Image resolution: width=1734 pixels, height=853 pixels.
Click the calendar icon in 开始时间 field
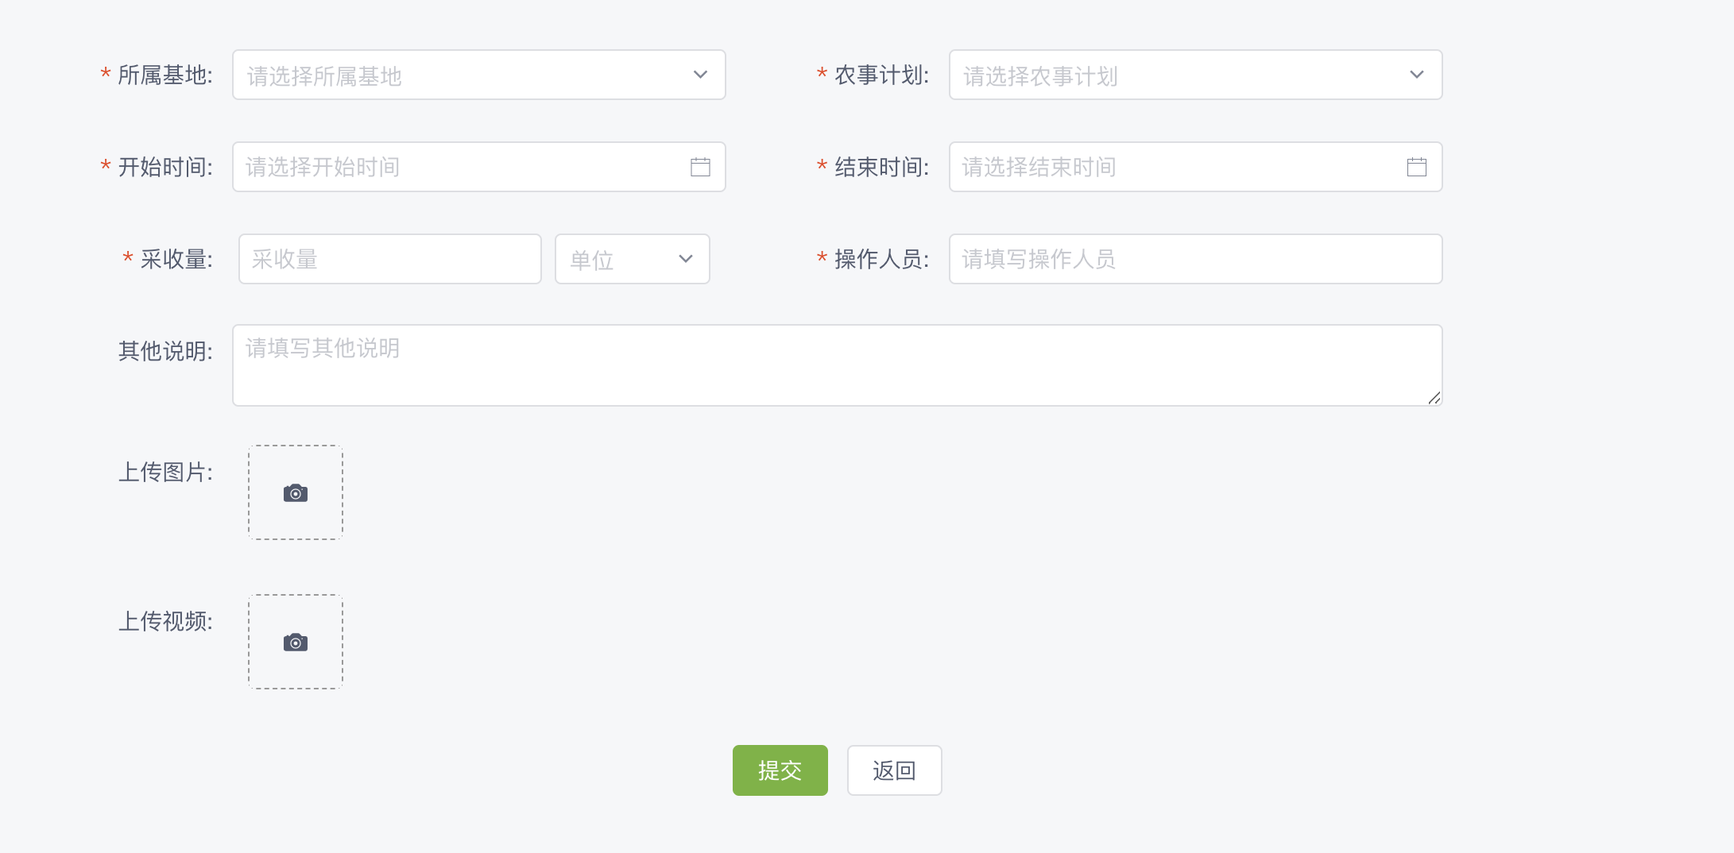point(700,167)
